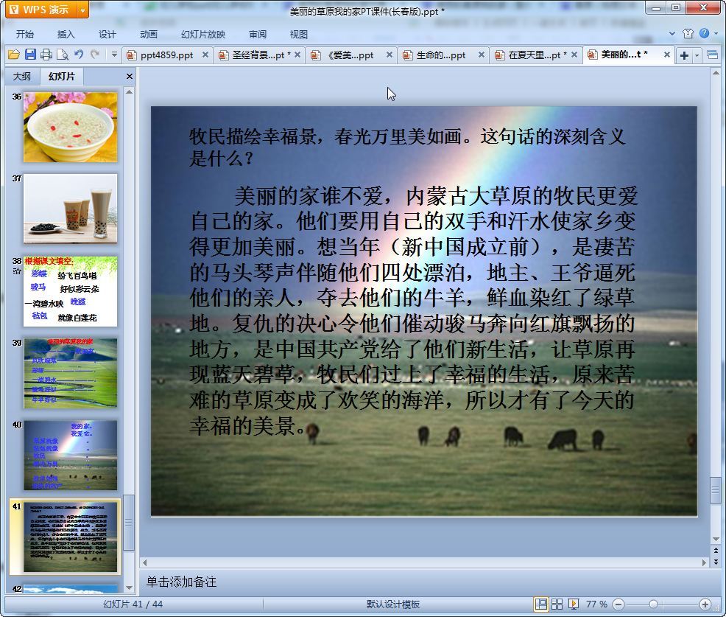Click main editor scroll up arrow
This screenshot has width=726, height=617.
[x=716, y=73]
